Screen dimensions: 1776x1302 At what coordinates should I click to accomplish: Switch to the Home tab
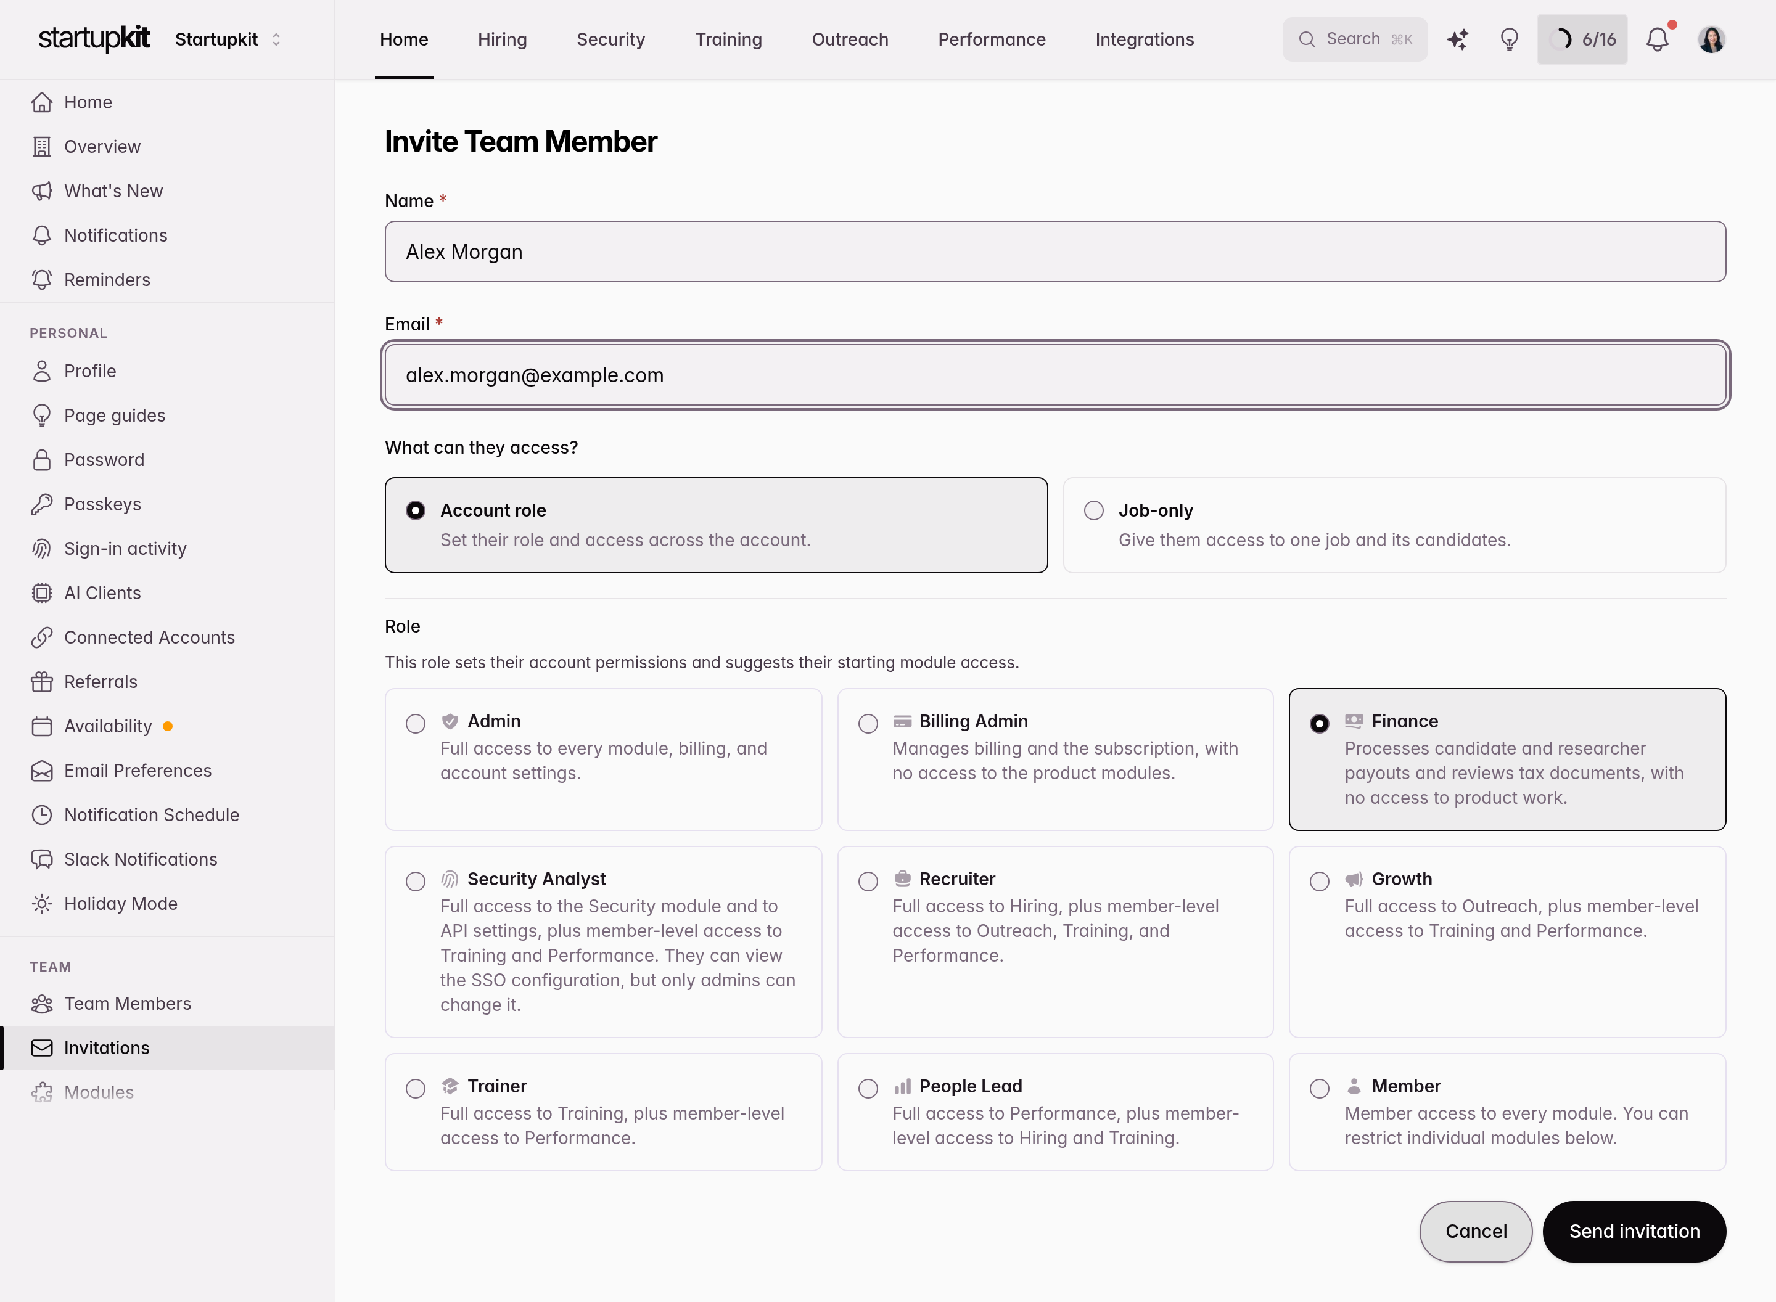[x=403, y=39]
